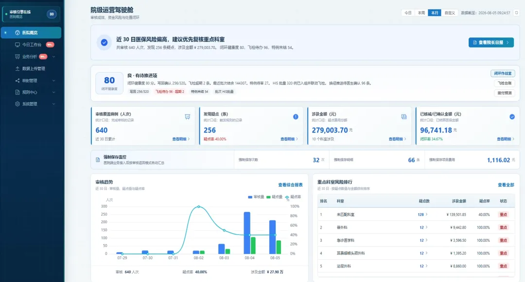Screen dimensions: 525x282
Task: Click the 医院概览 dashboard icon in sidebar
Action: [x=17, y=33]
